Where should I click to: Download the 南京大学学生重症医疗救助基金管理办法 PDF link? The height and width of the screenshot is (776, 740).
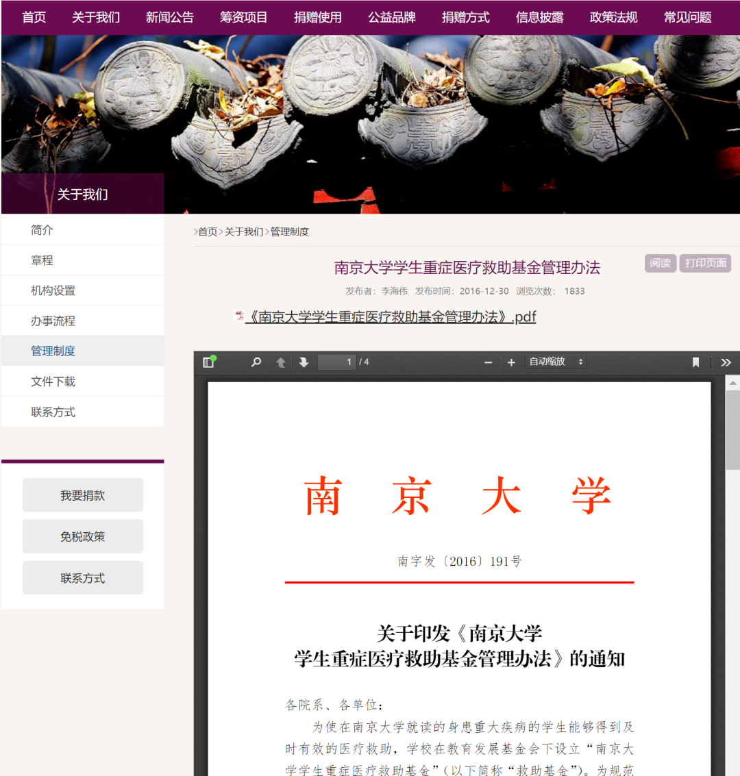tap(387, 317)
